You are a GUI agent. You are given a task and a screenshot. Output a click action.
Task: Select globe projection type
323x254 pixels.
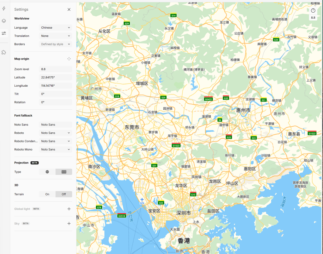(47, 172)
